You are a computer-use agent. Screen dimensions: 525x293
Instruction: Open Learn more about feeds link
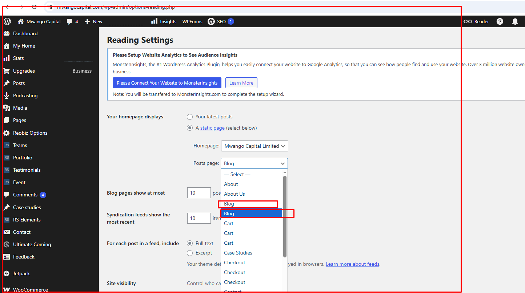pyautogui.click(x=353, y=264)
